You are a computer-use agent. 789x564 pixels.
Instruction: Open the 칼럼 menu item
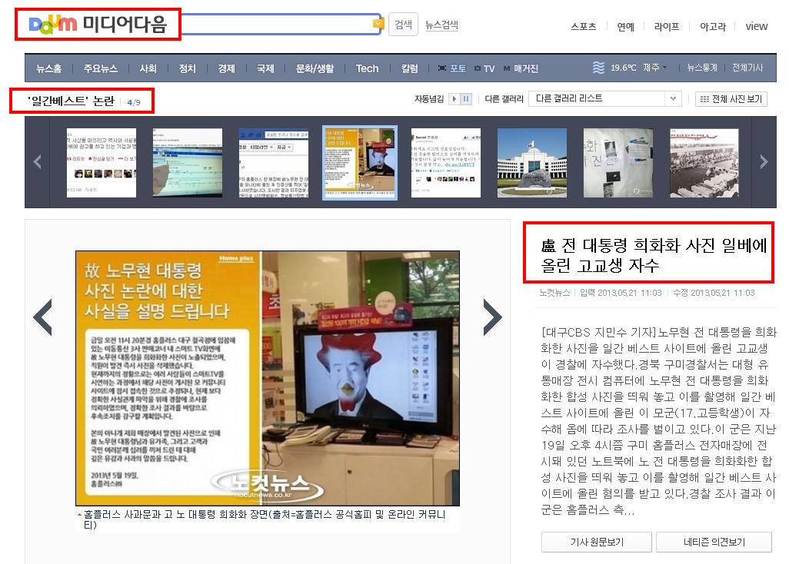click(x=410, y=68)
